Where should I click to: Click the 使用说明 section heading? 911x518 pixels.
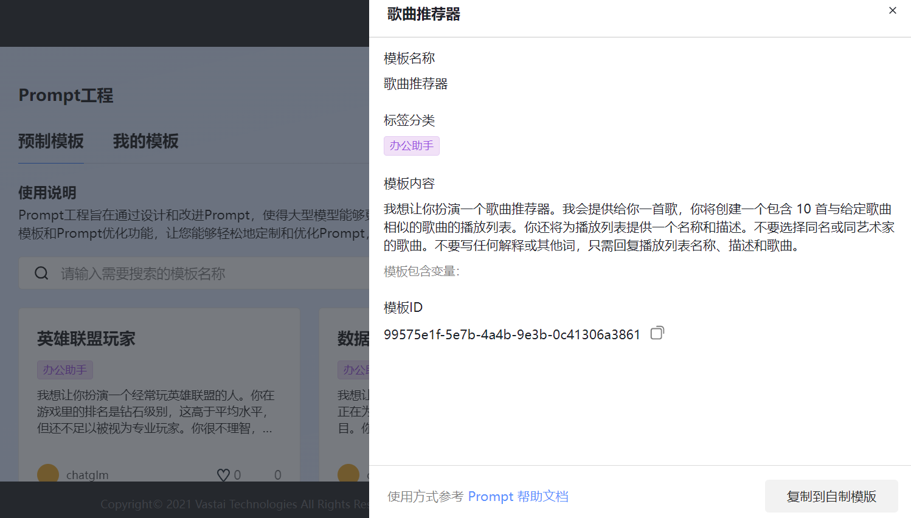(x=47, y=193)
